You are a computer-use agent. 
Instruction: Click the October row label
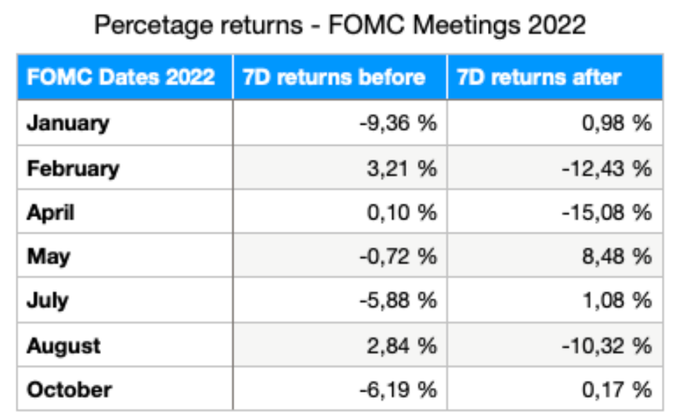point(70,389)
